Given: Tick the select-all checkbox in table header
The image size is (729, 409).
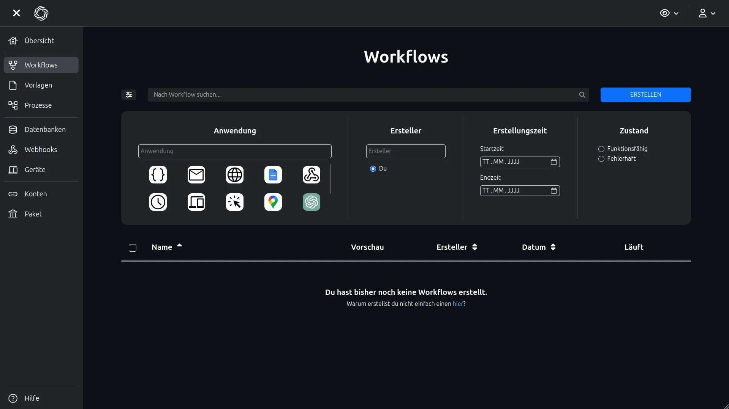Looking at the screenshot, I should 133,248.
